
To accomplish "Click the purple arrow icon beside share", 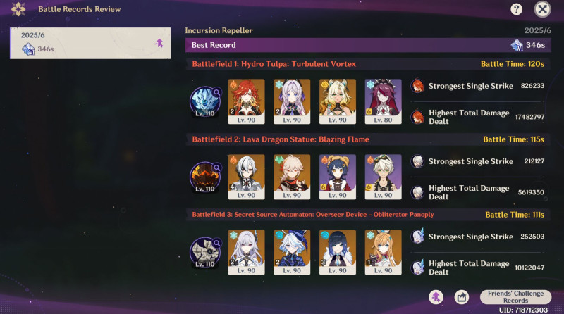I will point(436,297).
